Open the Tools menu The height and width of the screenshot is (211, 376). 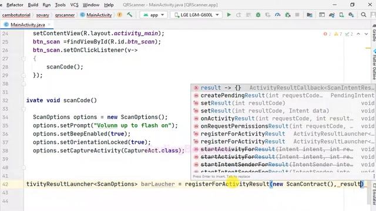[x=60, y=5]
